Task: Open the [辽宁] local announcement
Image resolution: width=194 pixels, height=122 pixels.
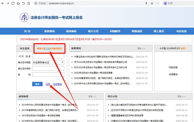Action: [x=137, y=110]
